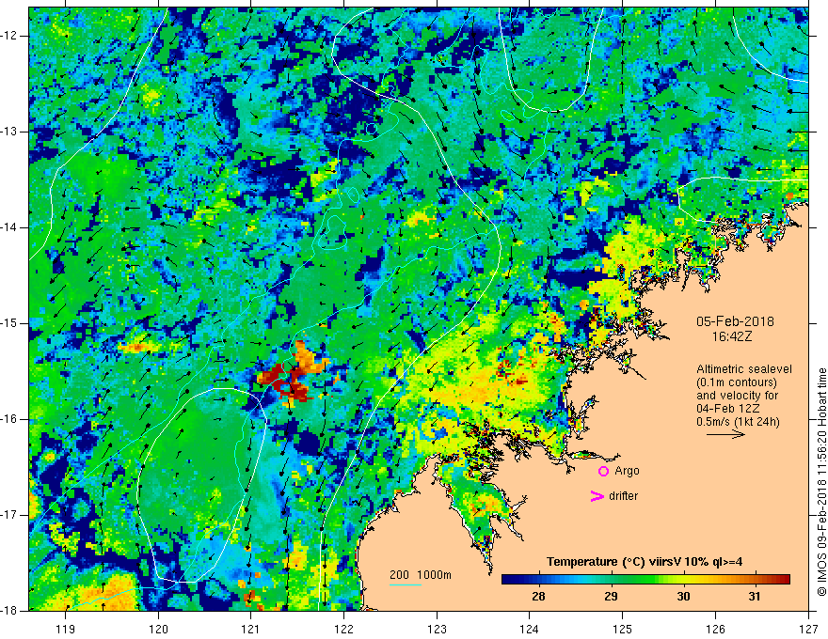Click the "200 1000m" depth contour label

pyautogui.click(x=421, y=575)
